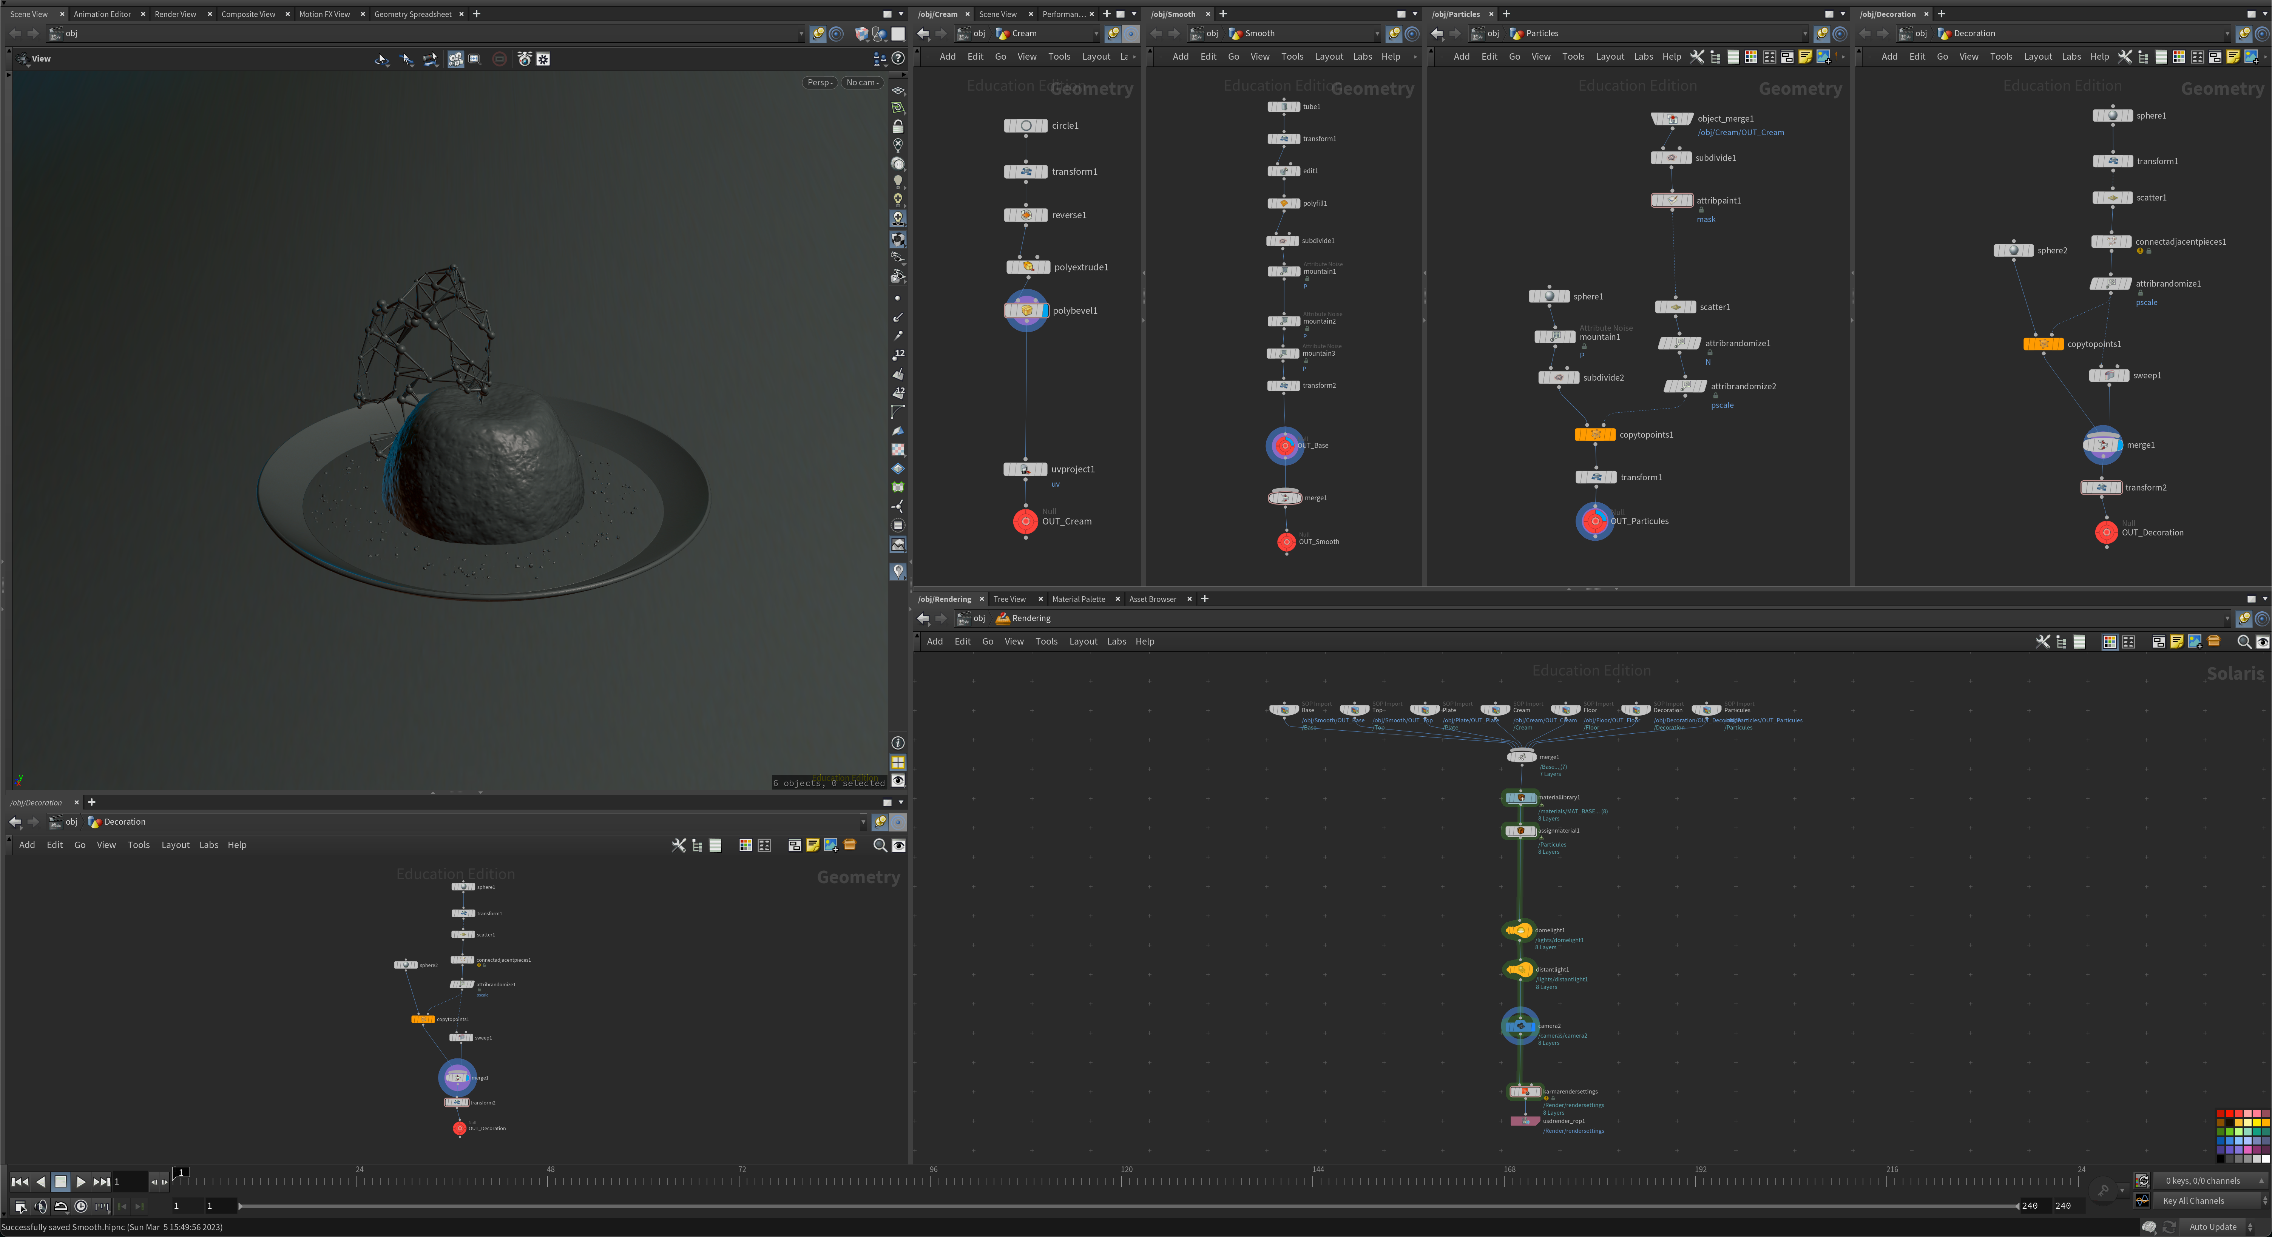Click the frame range slider bar
Screen dimensions: 2272x1237
coord(1128,1206)
